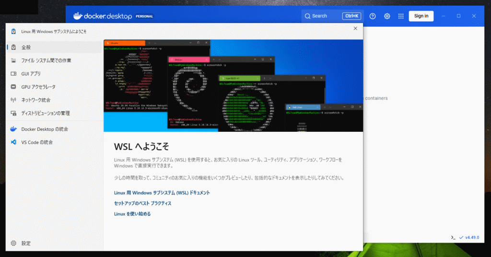
Task: Click the WSL window title icon
Action: tap(13, 31)
